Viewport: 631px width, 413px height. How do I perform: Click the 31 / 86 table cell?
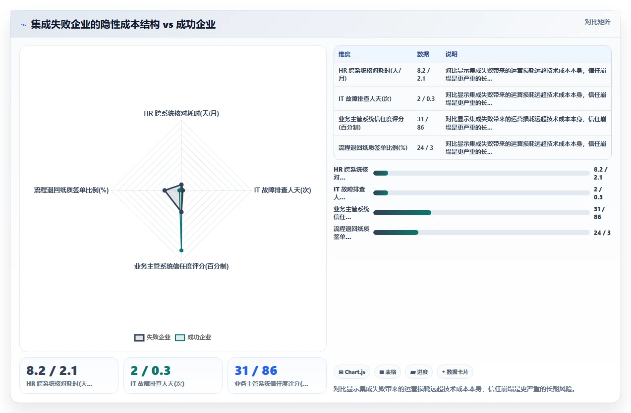pos(426,123)
